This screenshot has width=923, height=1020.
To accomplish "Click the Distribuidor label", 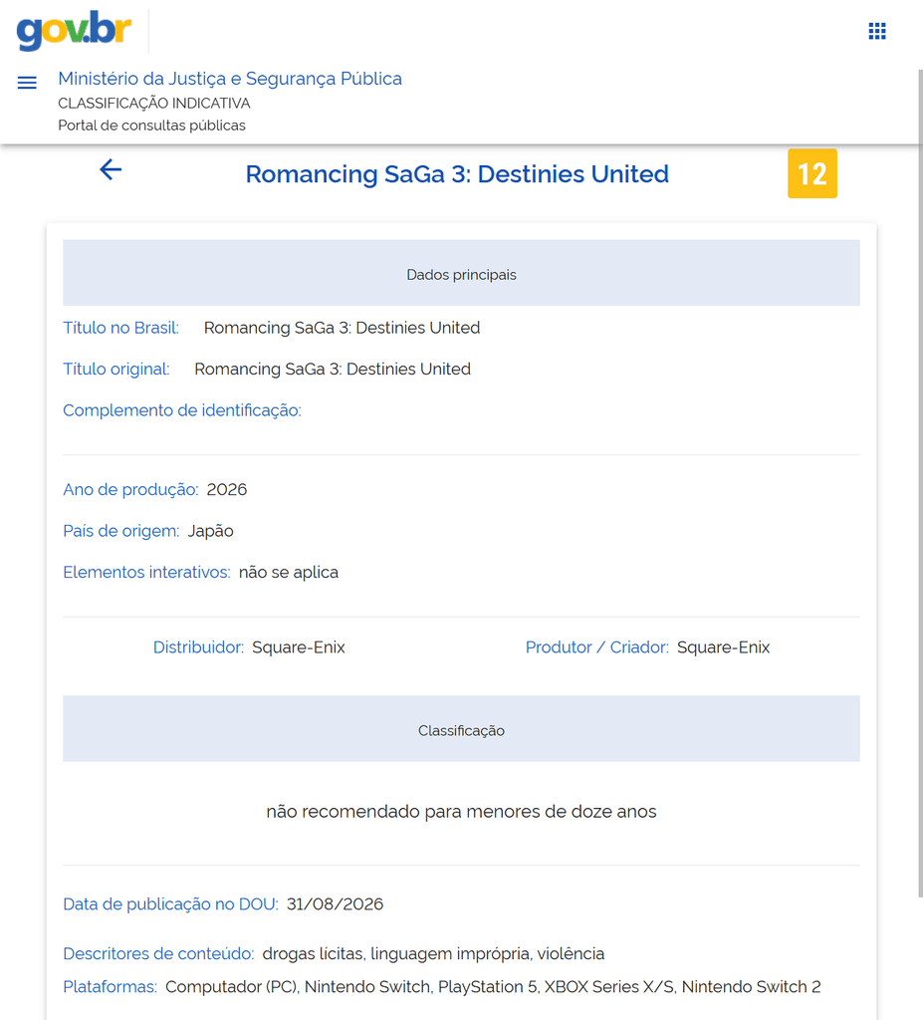I will pyautogui.click(x=198, y=647).
